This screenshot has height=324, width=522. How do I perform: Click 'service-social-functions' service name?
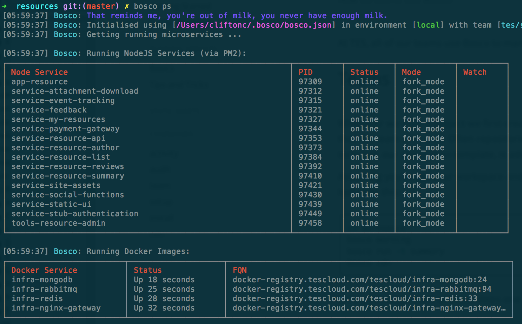point(68,195)
